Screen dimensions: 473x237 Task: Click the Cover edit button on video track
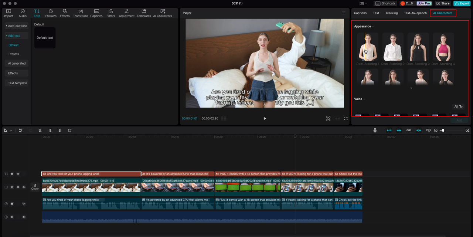click(x=35, y=187)
